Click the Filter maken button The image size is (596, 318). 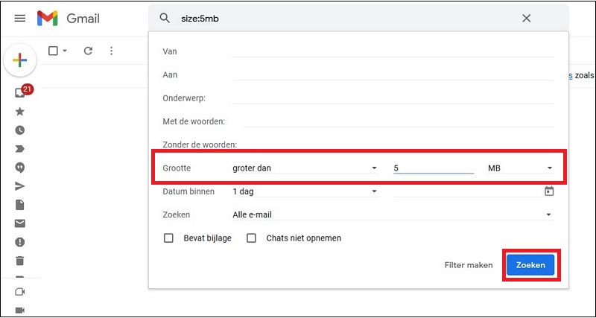(x=469, y=265)
